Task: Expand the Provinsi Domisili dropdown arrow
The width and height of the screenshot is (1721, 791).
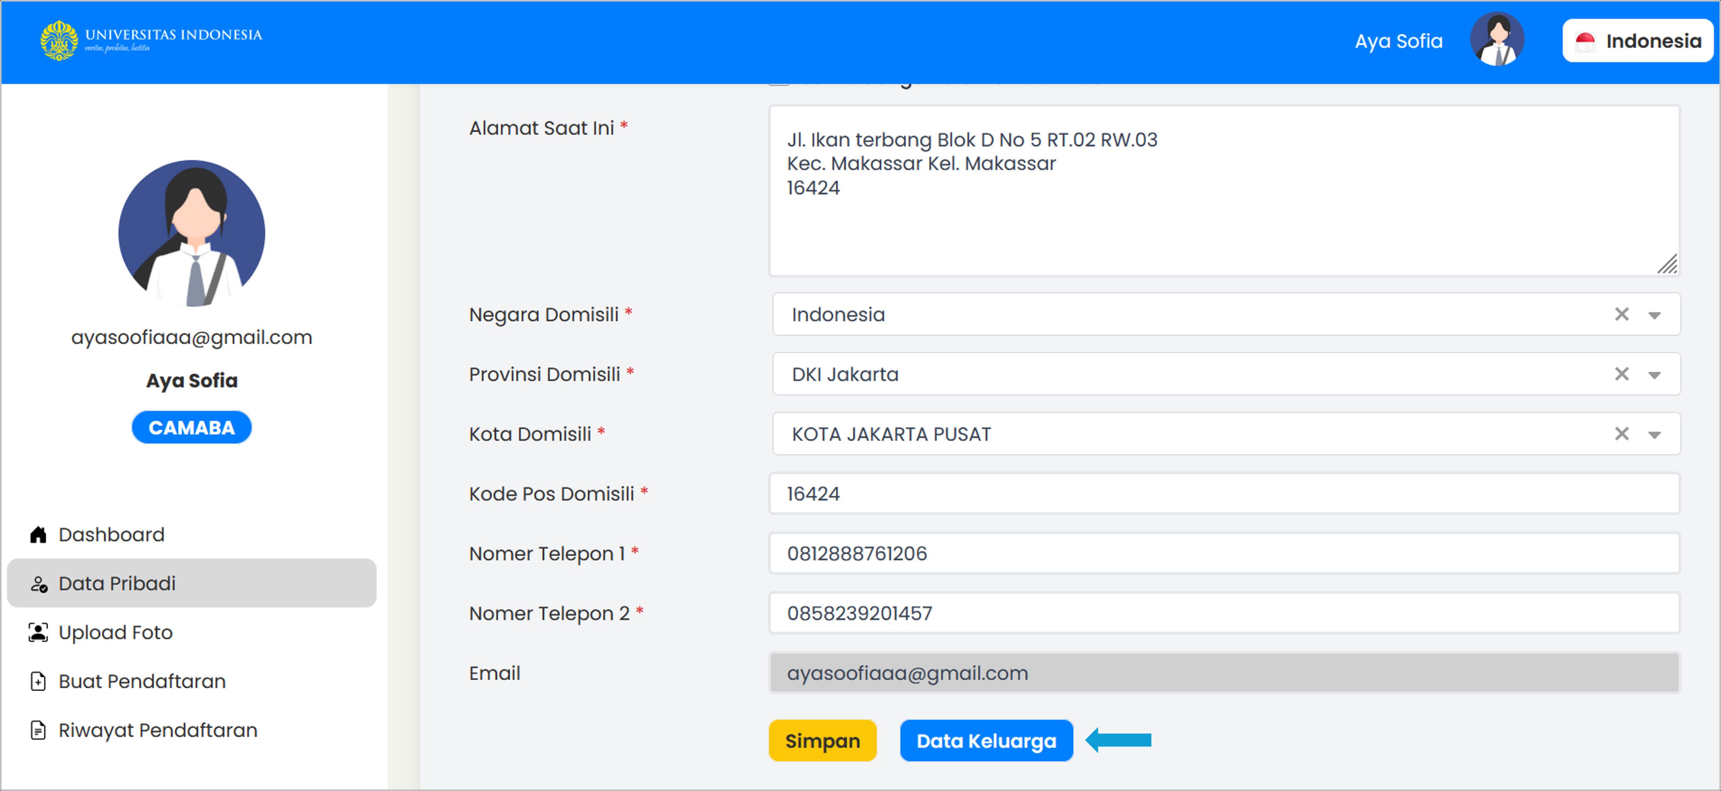Action: [1654, 375]
